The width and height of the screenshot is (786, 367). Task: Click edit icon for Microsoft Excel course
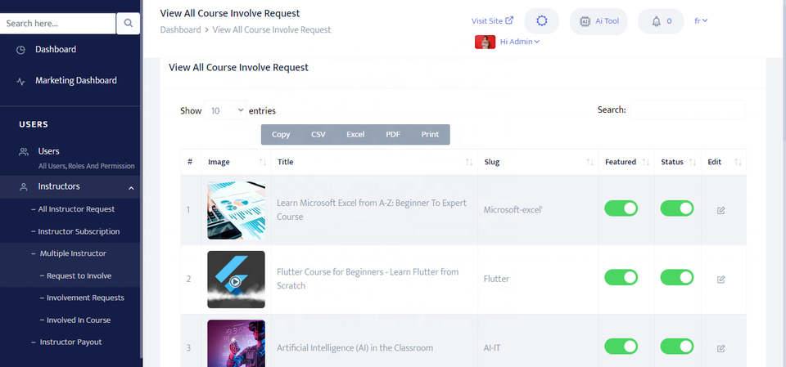tap(720, 210)
